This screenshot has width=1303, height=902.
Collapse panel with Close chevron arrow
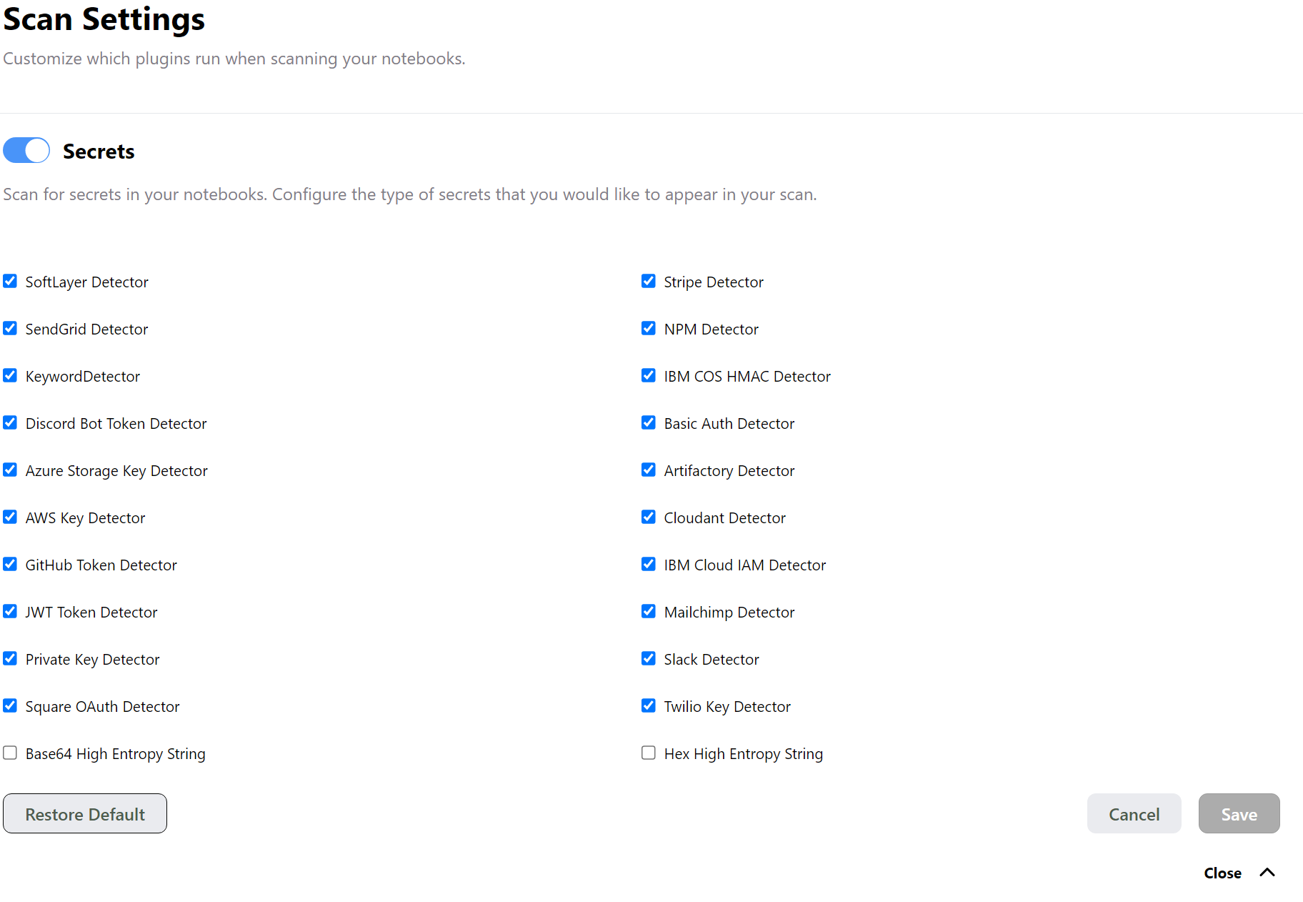(1267, 872)
